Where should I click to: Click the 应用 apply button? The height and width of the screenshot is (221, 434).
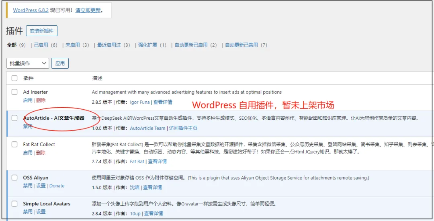[x=60, y=63]
